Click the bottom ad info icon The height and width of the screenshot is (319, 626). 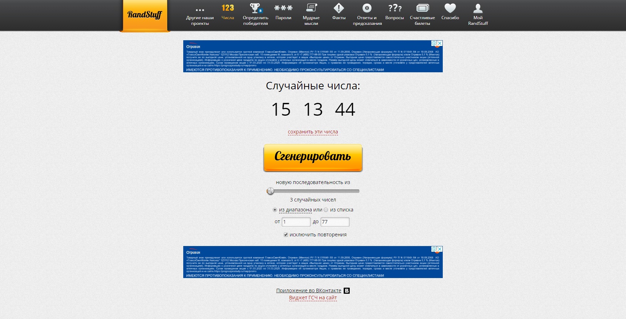(x=434, y=249)
